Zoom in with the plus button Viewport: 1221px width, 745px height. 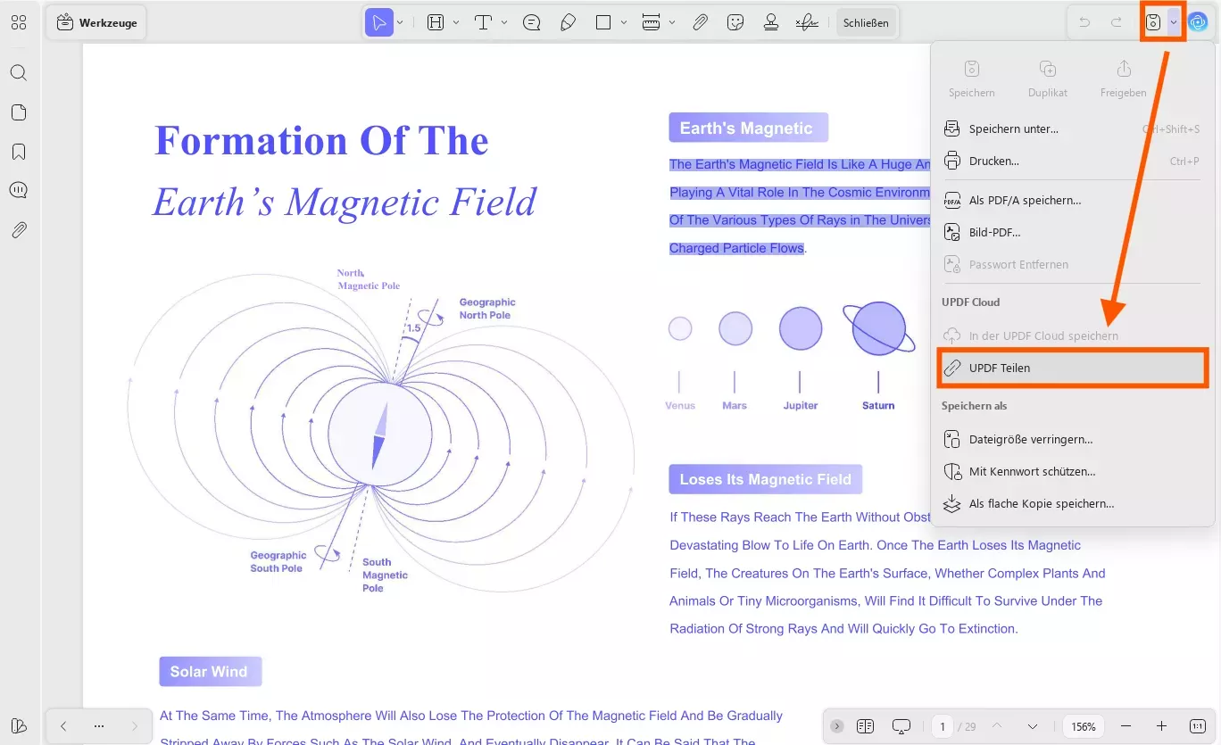pos(1161,726)
